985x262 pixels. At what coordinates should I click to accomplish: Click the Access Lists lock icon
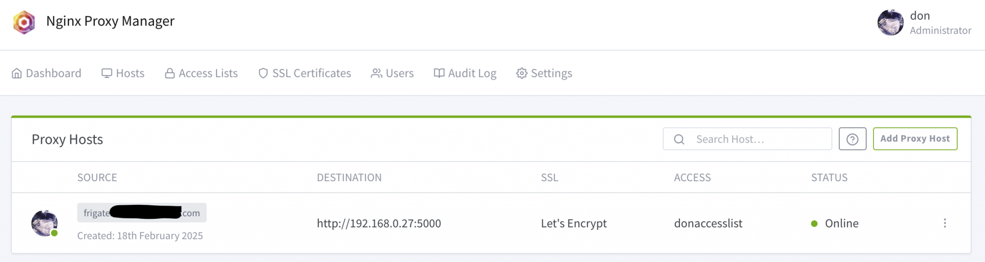[x=170, y=74]
